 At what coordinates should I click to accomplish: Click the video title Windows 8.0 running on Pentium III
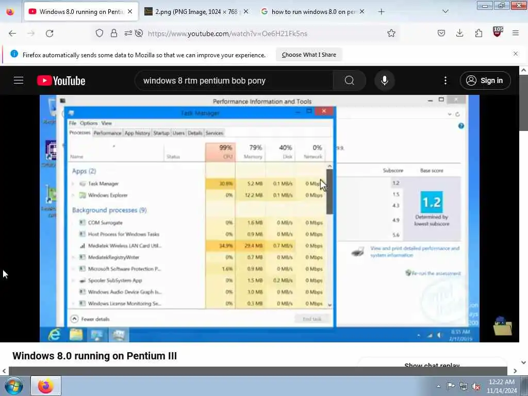click(x=95, y=356)
